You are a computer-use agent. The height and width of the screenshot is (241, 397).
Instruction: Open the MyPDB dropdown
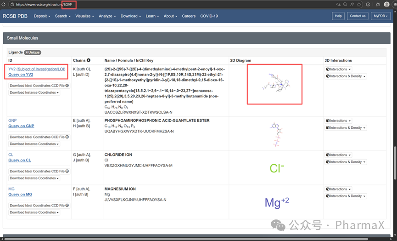380,16
